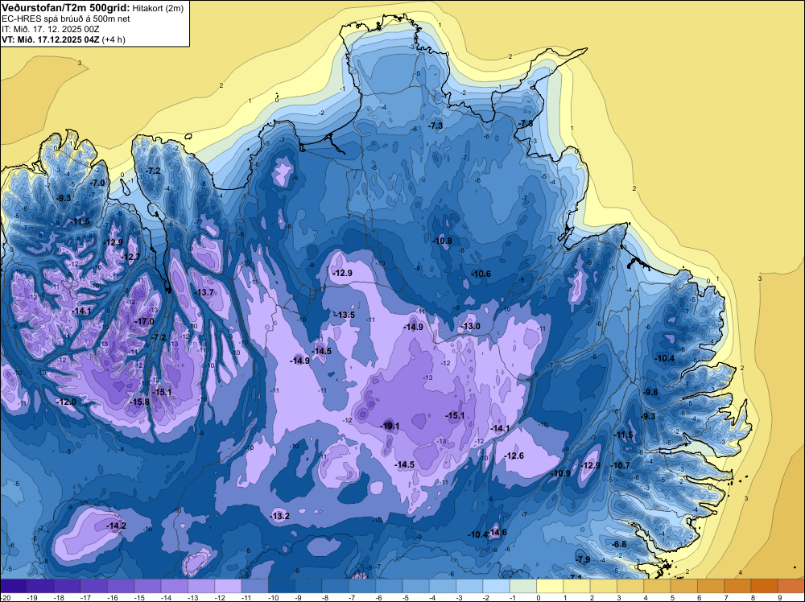
Task: Click the -7.9 temperature label
Action: 583,559
